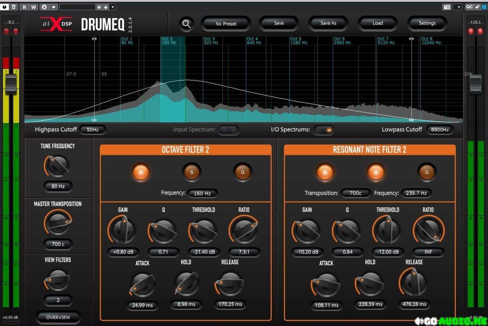Viewport: 488px width, 326px height.
Task: Load previous host preset with up arrow
Action: click(x=99, y=7)
